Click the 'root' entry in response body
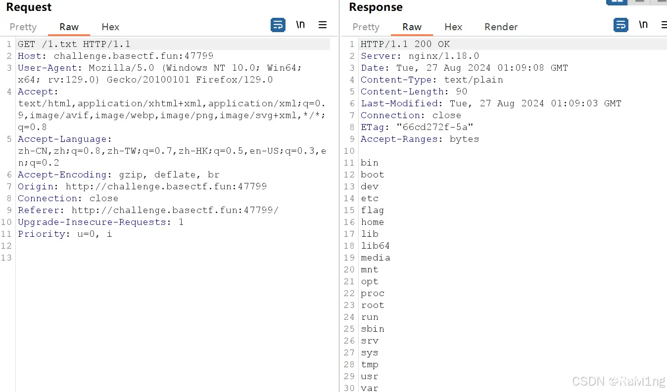Image resolution: width=667 pixels, height=392 pixels. coord(373,305)
